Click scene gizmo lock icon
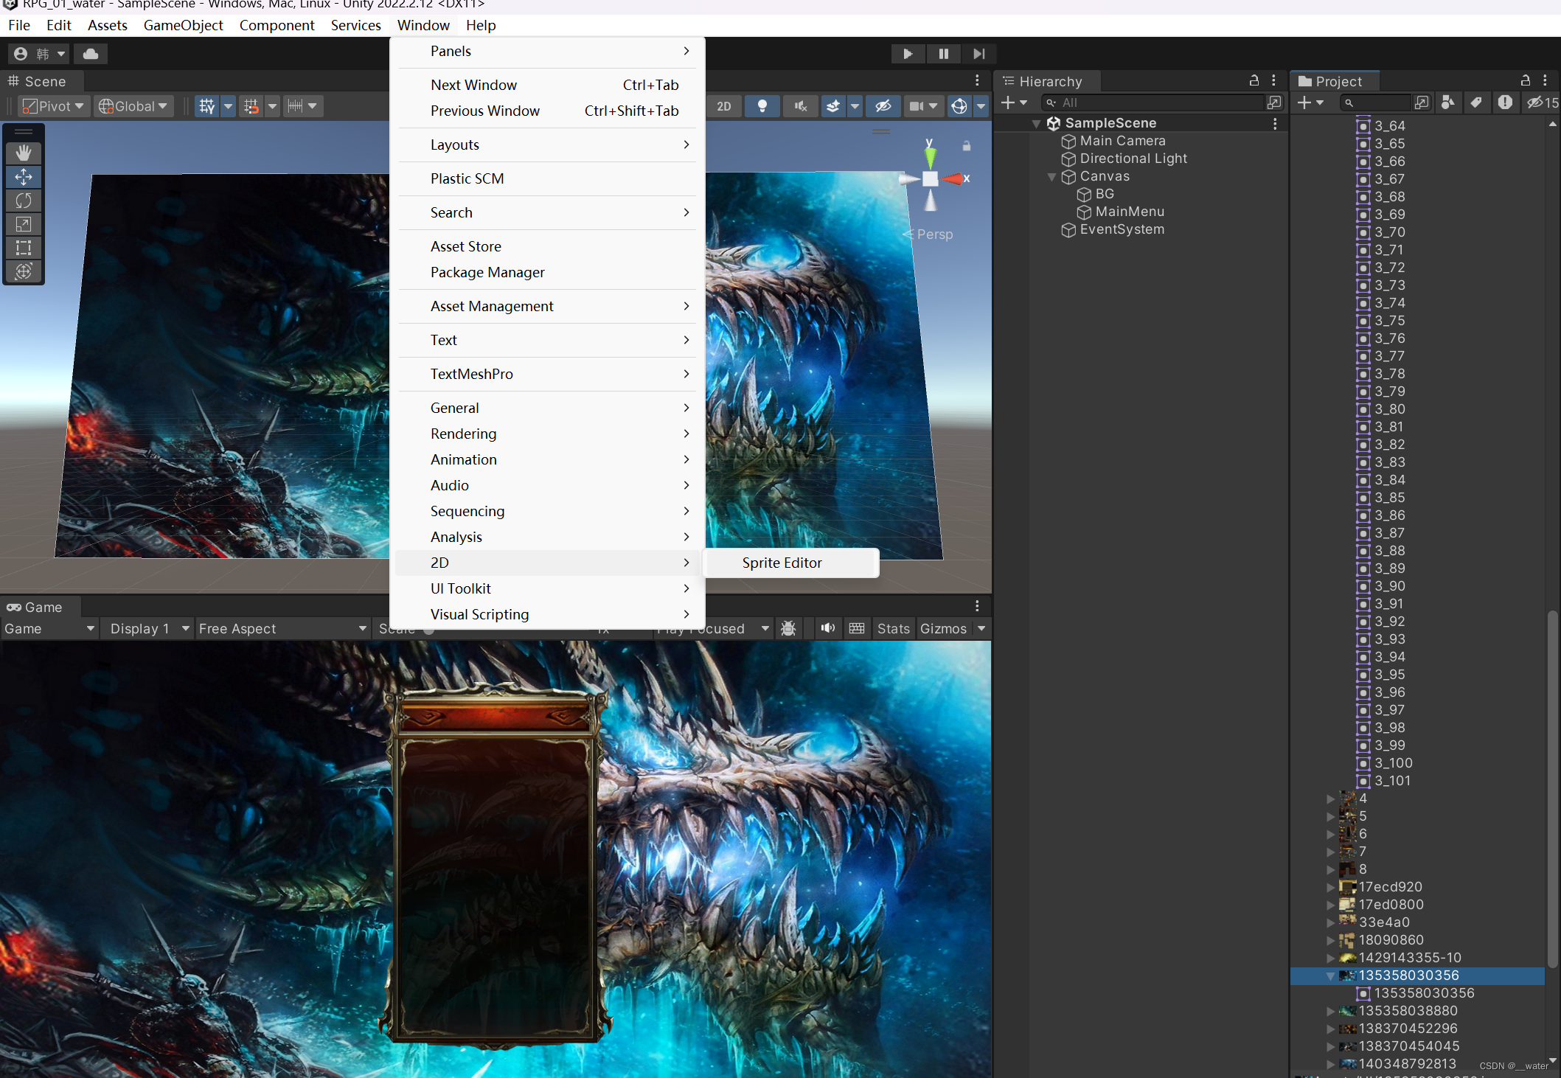 point(967,146)
